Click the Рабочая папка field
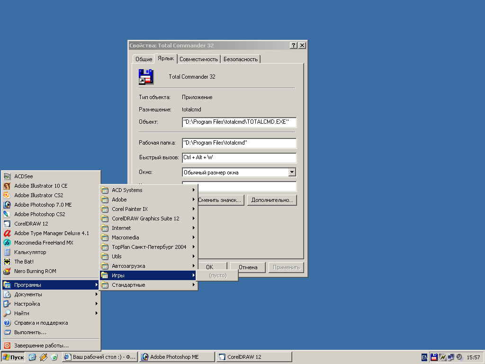The image size is (485, 364). point(239,143)
